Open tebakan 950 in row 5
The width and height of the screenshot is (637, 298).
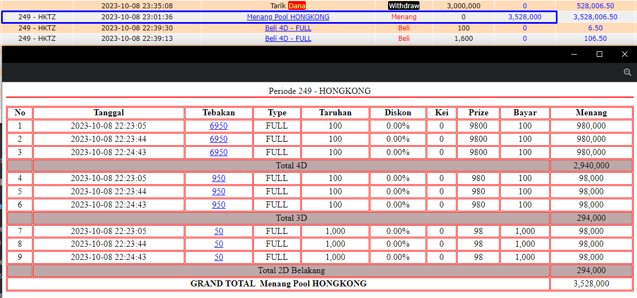click(219, 191)
